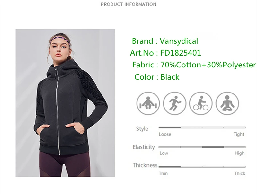Click the Tight label under Style
Viewport: 257px width, 194px height.
tap(239, 134)
